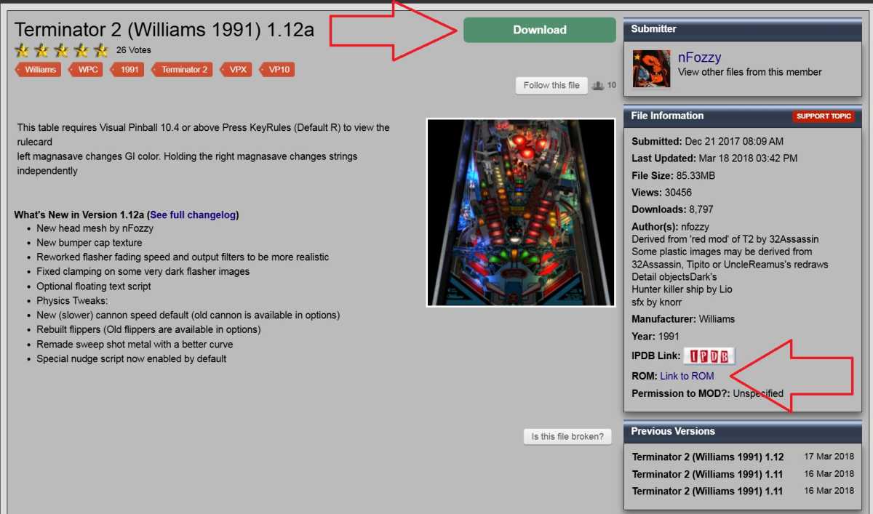Open nFozzy's avatar image

tap(652, 68)
